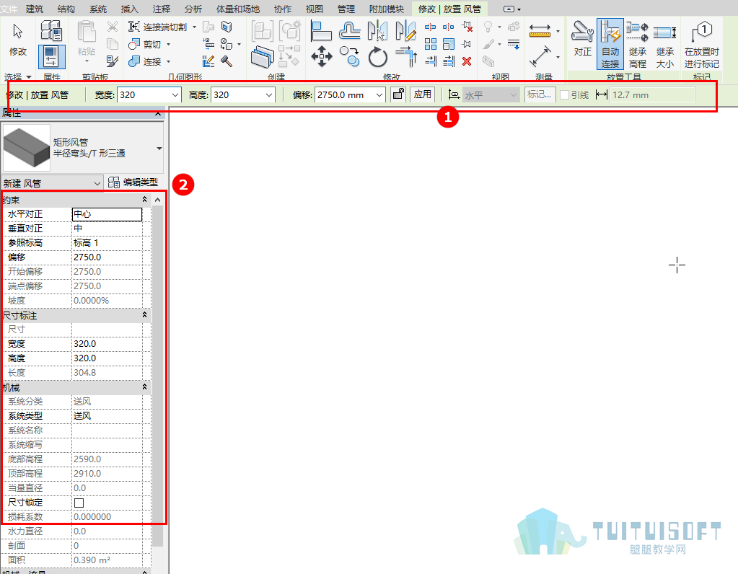Click the 参照标高 value field
Image resolution: width=738 pixels, height=574 pixels.
[x=107, y=243]
